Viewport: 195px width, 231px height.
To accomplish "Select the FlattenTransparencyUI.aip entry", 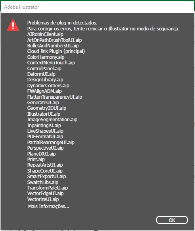I will click(55, 97).
